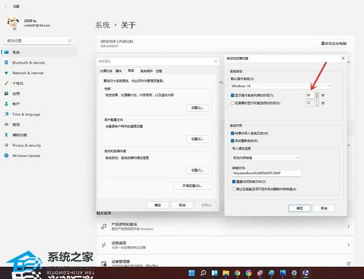Click the 系统 breadcrumb in the page title
Image resolution: width=364 pixels, height=279 pixels.
click(x=103, y=25)
